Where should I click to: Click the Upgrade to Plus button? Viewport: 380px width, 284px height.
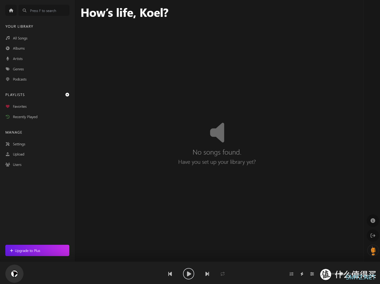pyautogui.click(x=37, y=250)
